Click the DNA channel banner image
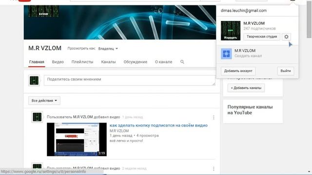This screenshot has width=312, height=175. [120, 22]
